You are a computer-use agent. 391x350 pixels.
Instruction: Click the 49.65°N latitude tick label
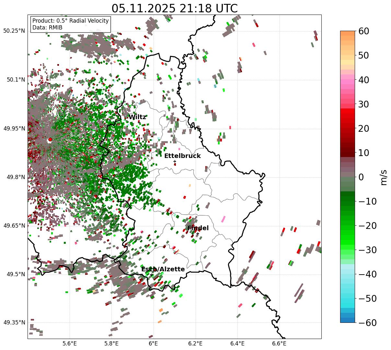click(14, 226)
